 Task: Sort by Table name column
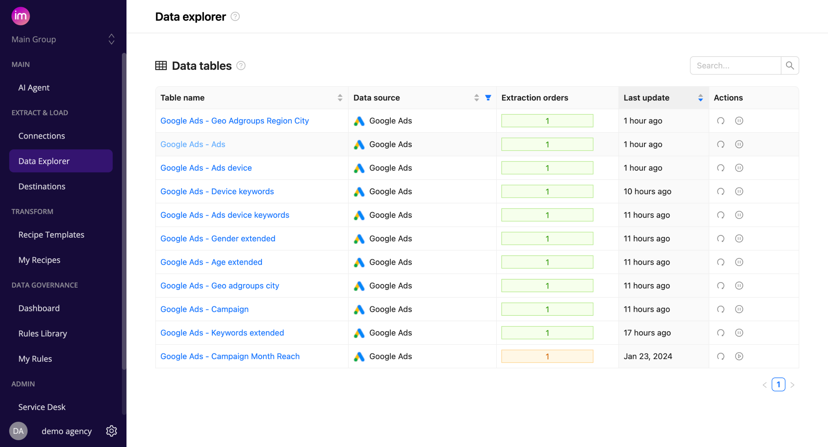point(340,98)
